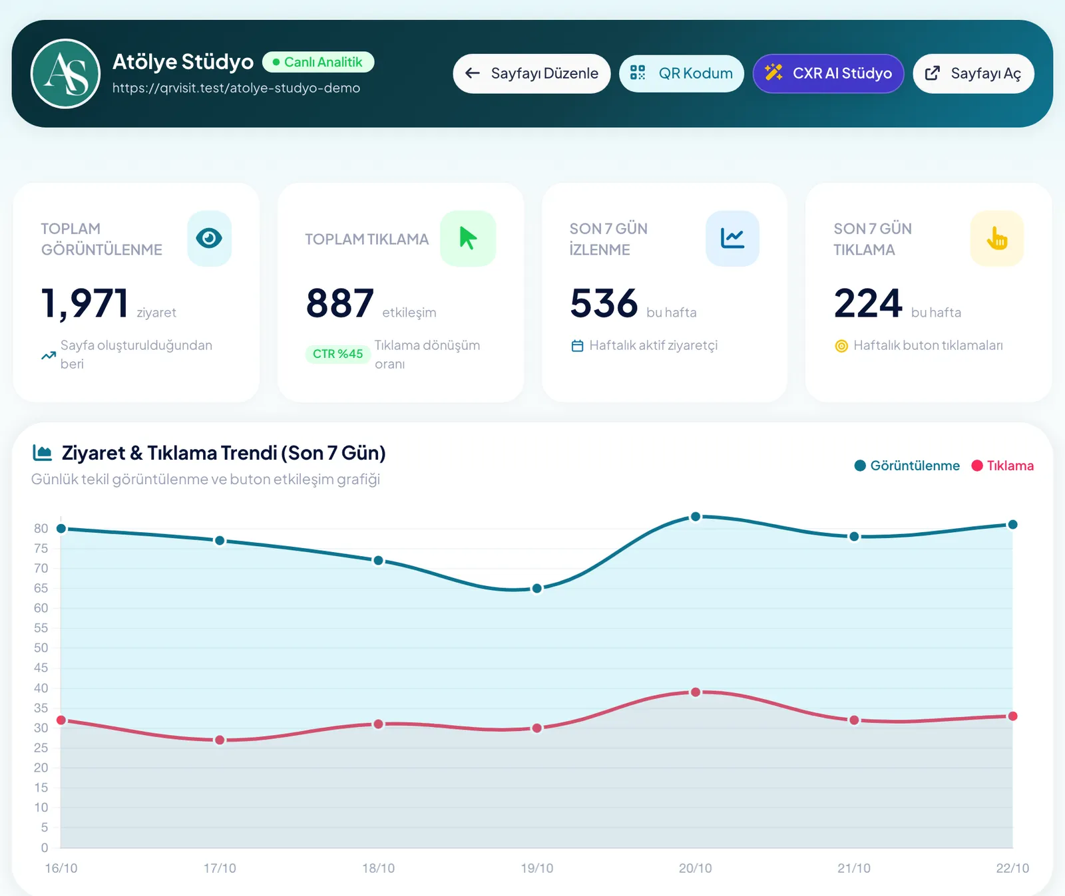Viewport: 1065px width, 896px height.
Task: Click the Tıklama data point for 16/10
Action: [x=61, y=720]
